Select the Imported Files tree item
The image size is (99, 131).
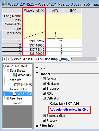tap(18, 89)
